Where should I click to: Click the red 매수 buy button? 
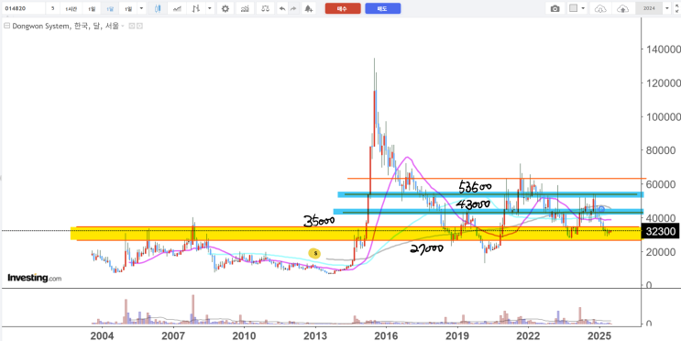(343, 8)
